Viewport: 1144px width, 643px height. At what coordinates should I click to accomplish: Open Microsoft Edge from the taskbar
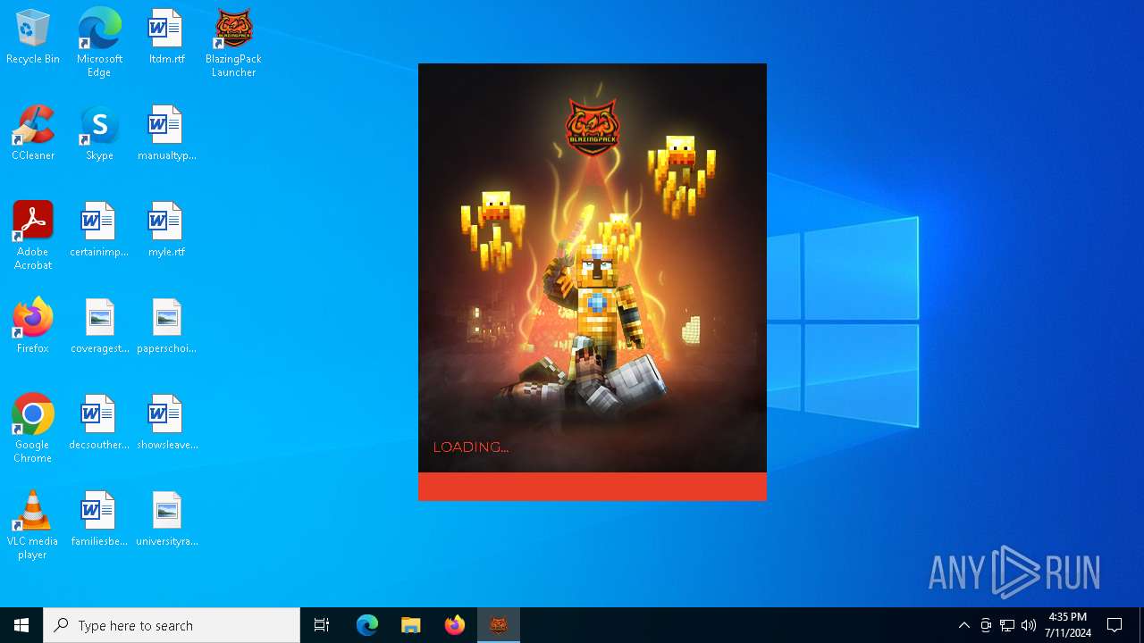[x=367, y=625]
